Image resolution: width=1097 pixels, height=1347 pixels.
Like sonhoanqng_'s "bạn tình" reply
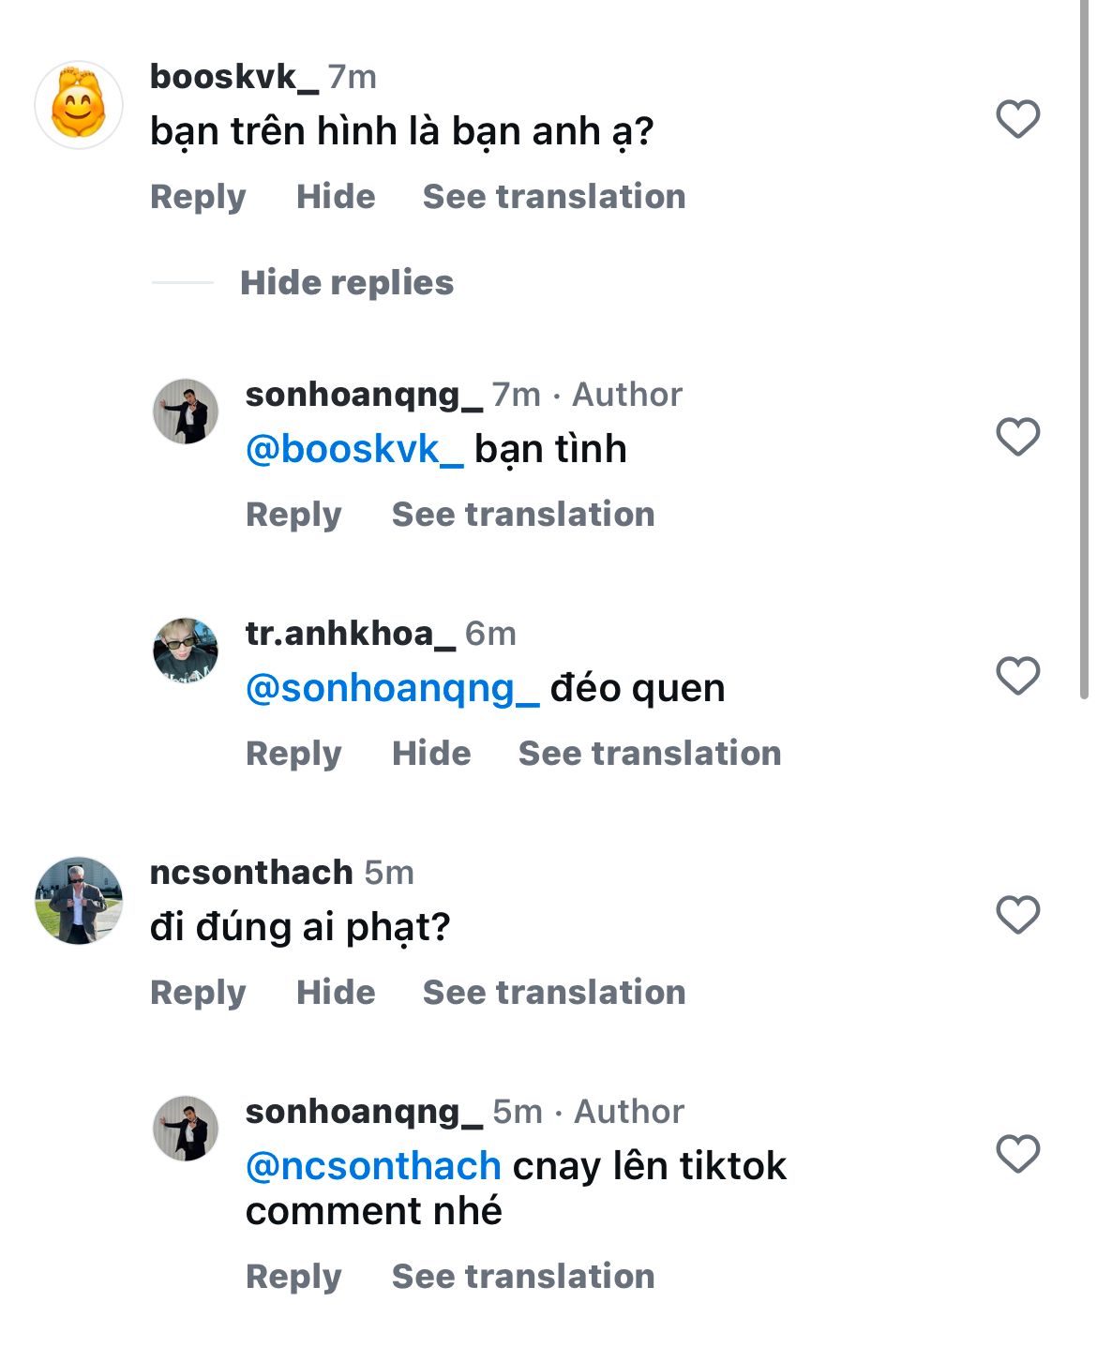click(x=1017, y=437)
